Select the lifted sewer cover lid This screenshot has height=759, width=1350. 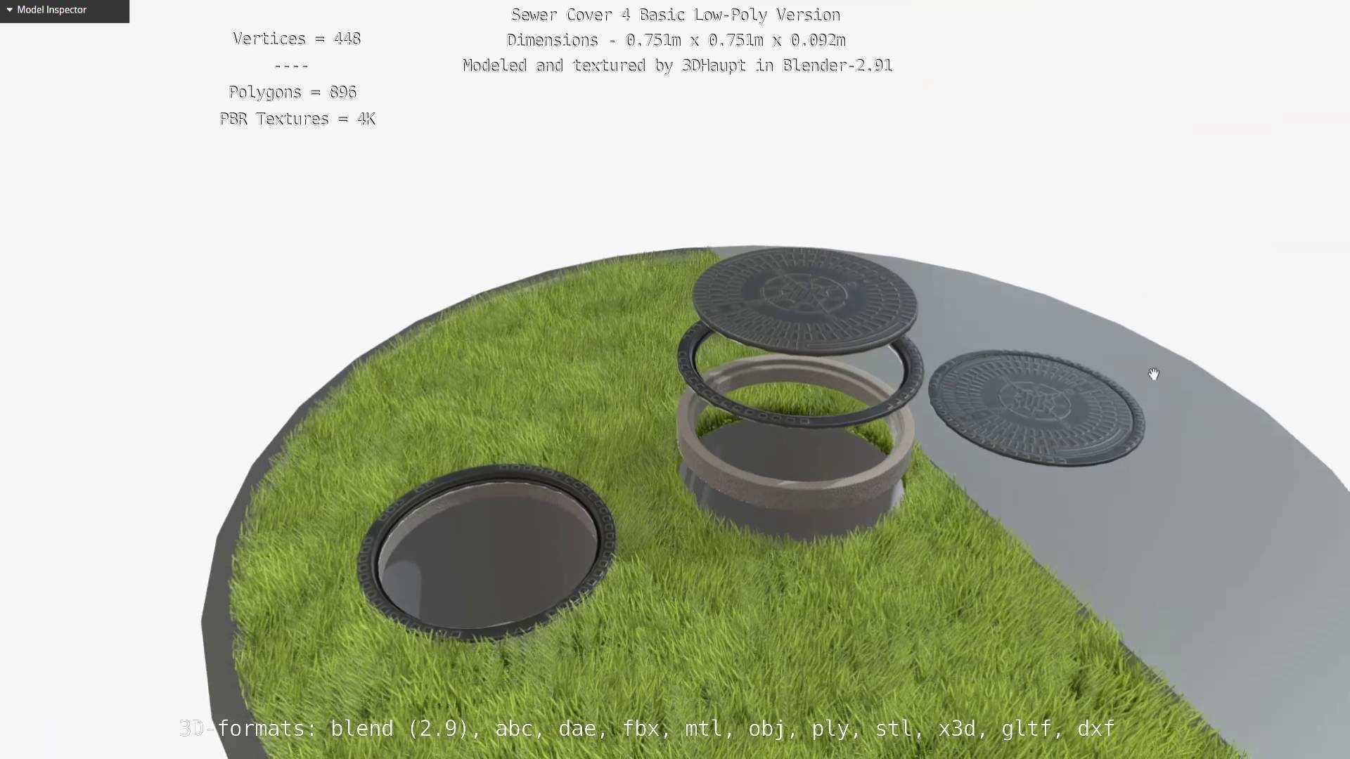tap(804, 300)
